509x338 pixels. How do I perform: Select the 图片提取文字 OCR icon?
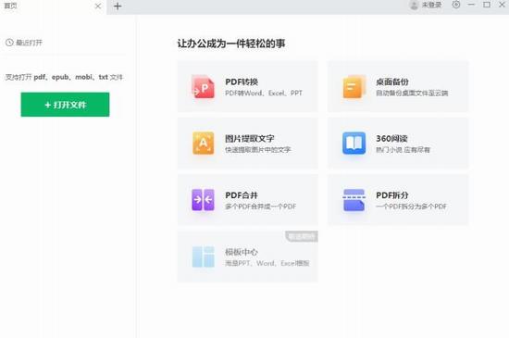[204, 144]
